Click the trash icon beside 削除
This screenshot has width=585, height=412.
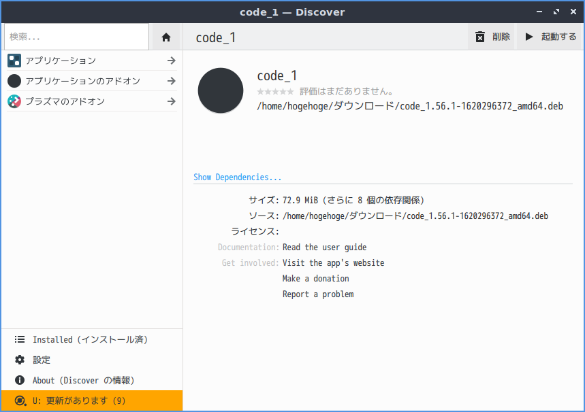[480, 37]
